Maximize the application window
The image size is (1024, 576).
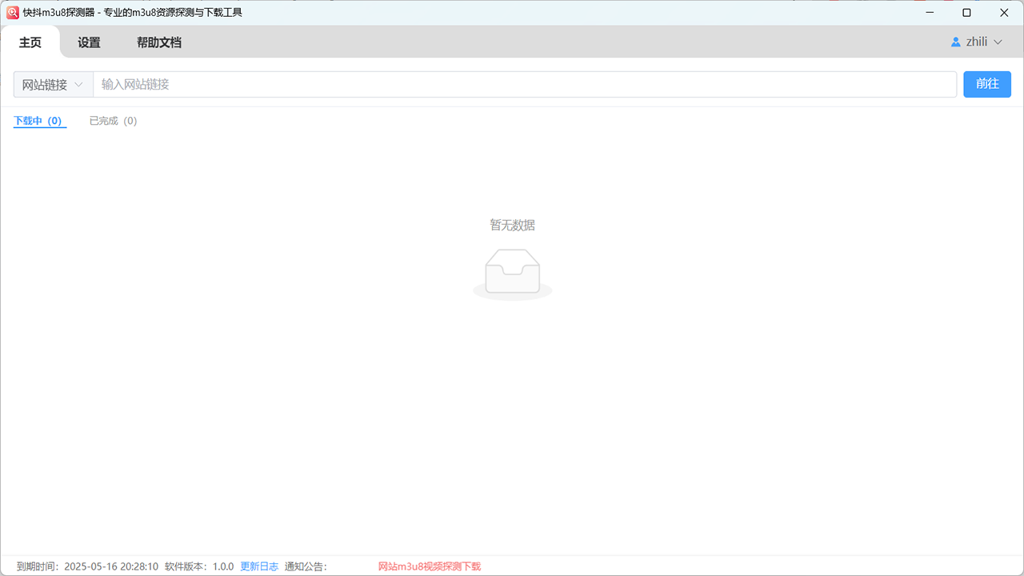[966, 13]
